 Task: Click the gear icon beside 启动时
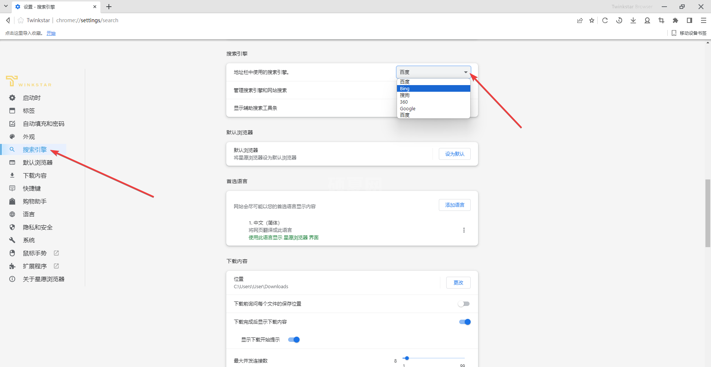(x=12, y=98)
